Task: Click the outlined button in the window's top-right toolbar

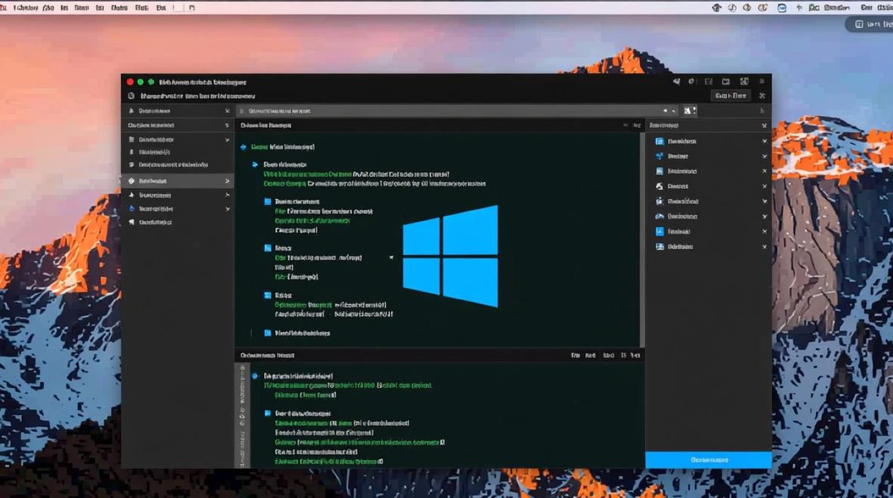Action: 730,96
